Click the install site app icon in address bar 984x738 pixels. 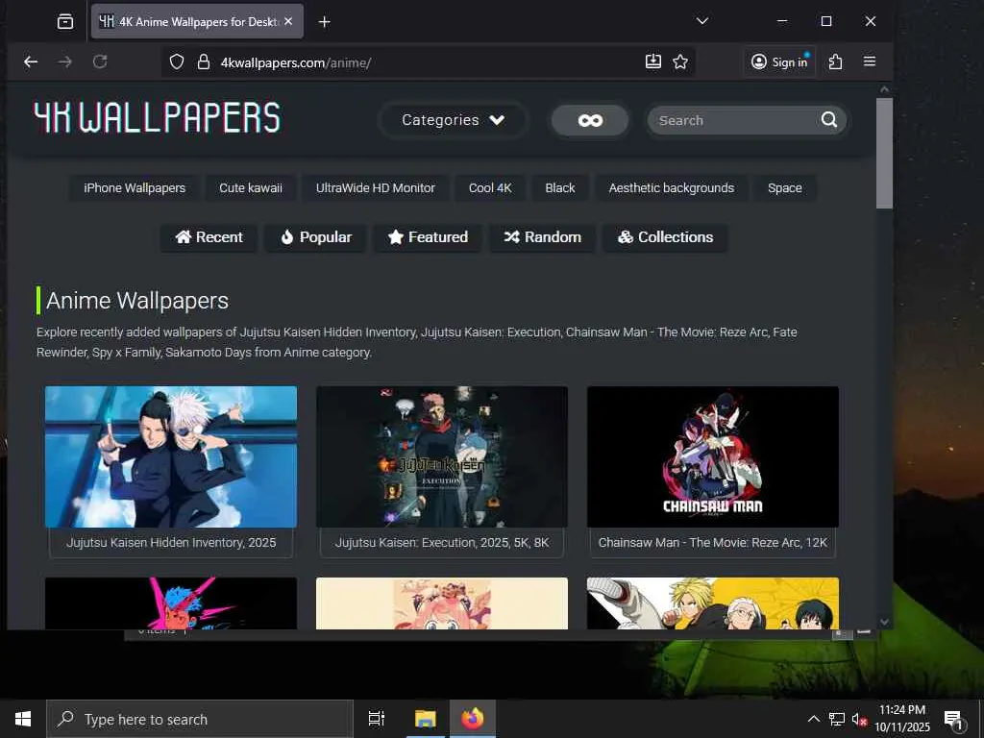(x=653, y=61)
